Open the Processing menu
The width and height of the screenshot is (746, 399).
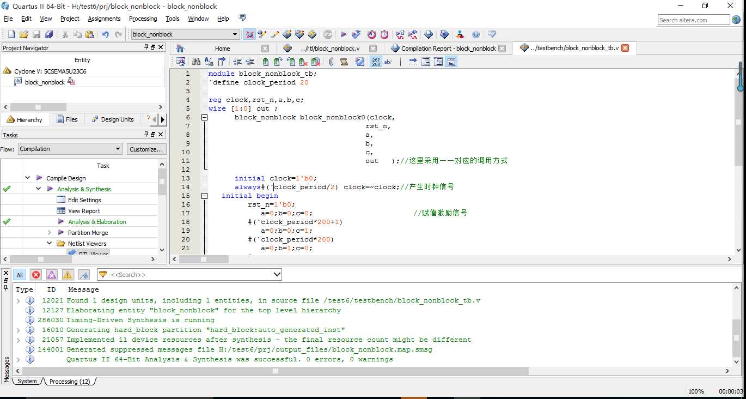[143, 19]
